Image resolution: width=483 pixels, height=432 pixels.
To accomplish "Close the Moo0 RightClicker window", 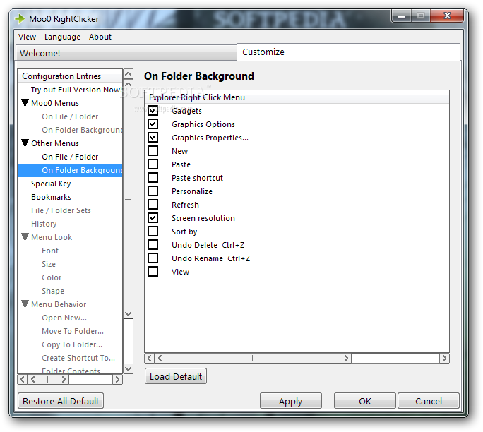I will 447,16.
